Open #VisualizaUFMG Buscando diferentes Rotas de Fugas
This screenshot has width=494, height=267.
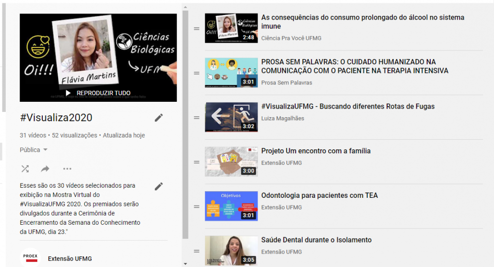(348, 107)
